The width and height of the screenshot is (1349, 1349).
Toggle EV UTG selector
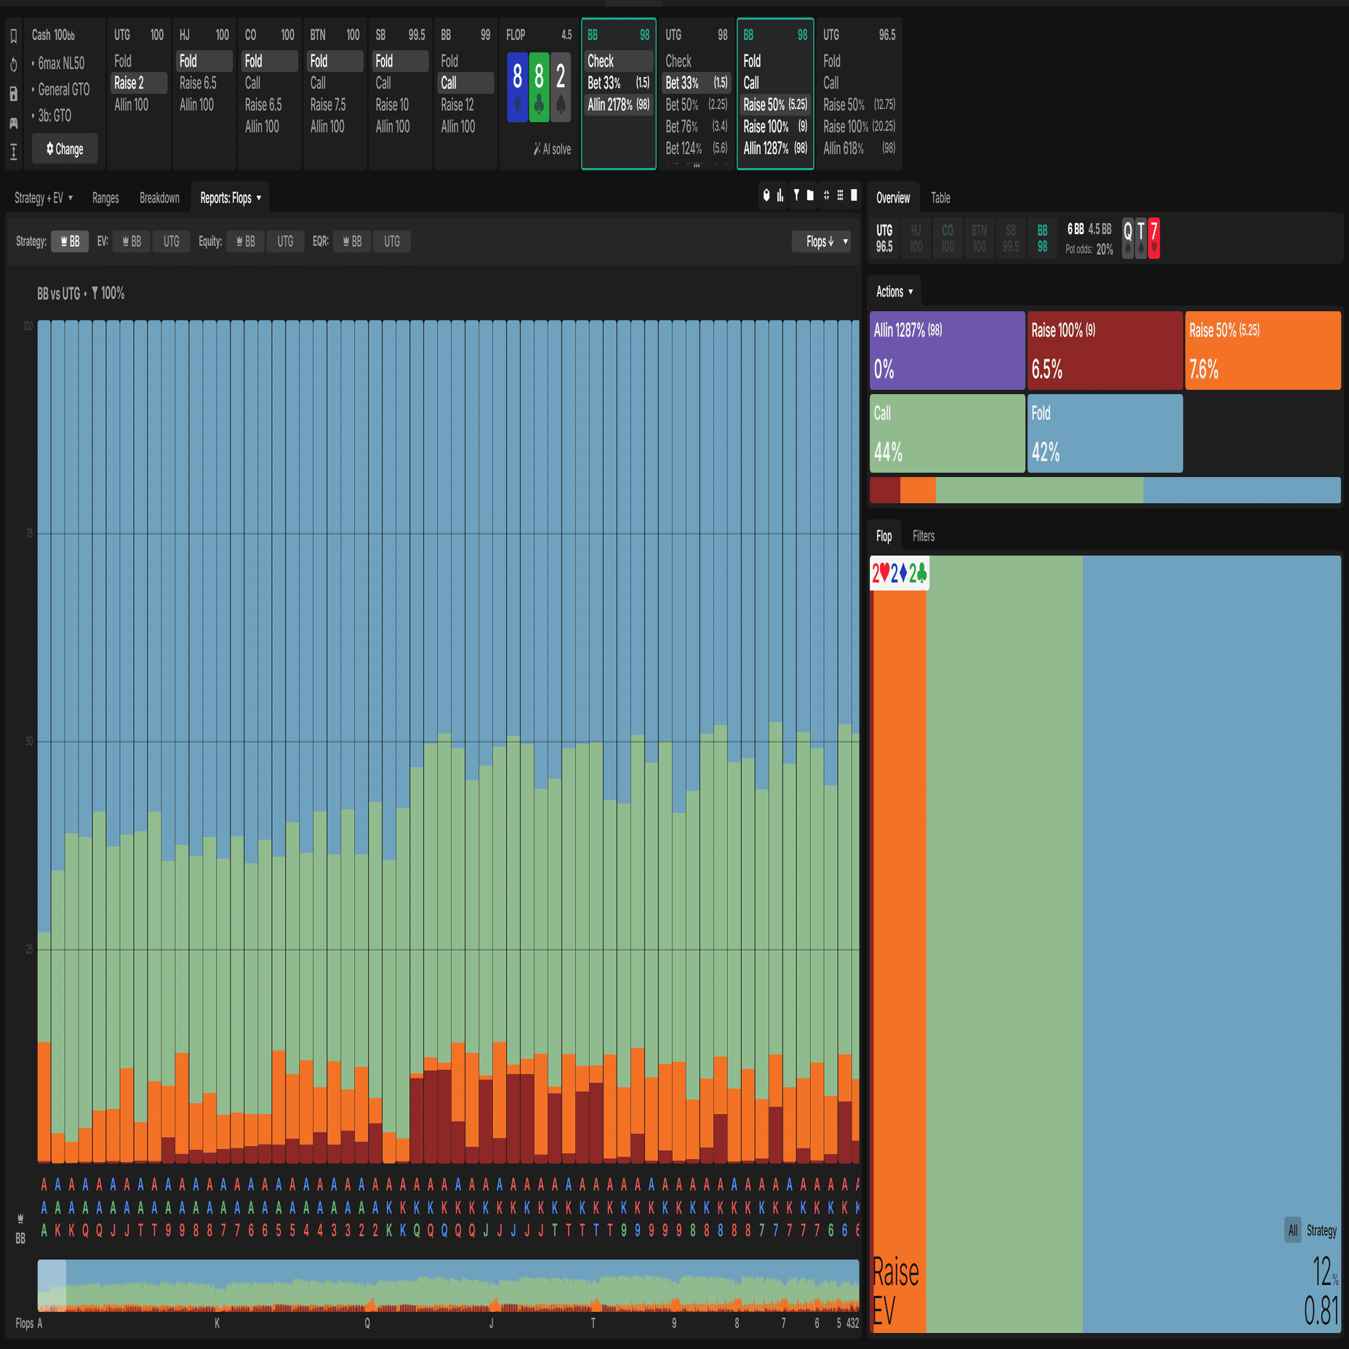[172, 241]
